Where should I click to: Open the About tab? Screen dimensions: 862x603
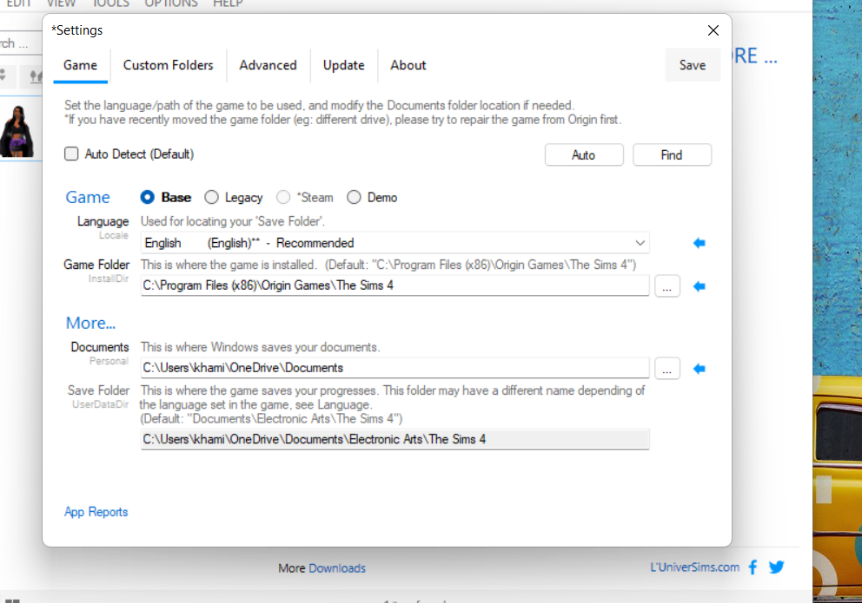pyautogui.click(x=408, y=65)
